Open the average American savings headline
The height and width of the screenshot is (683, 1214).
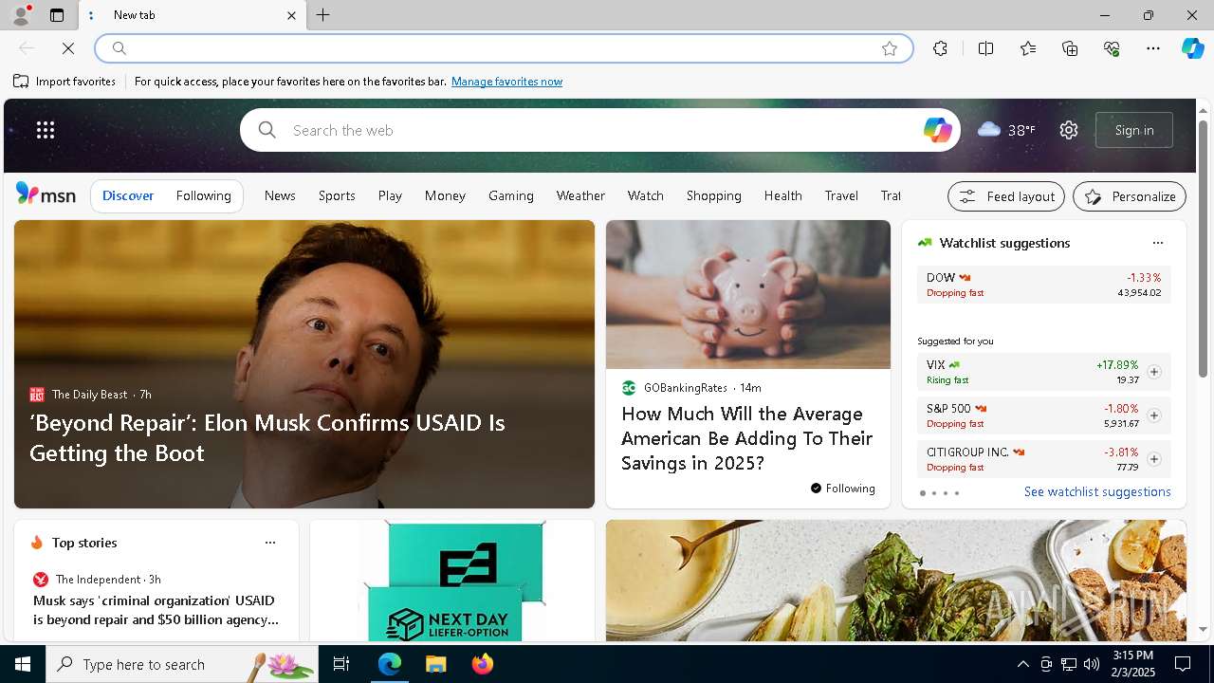click(x=747, y=438)
